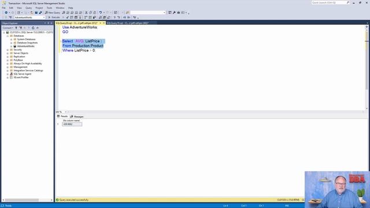Screen dimensions: 370x208
Task: Select Database Snapshots in tree
Action: tap(27, 43)
